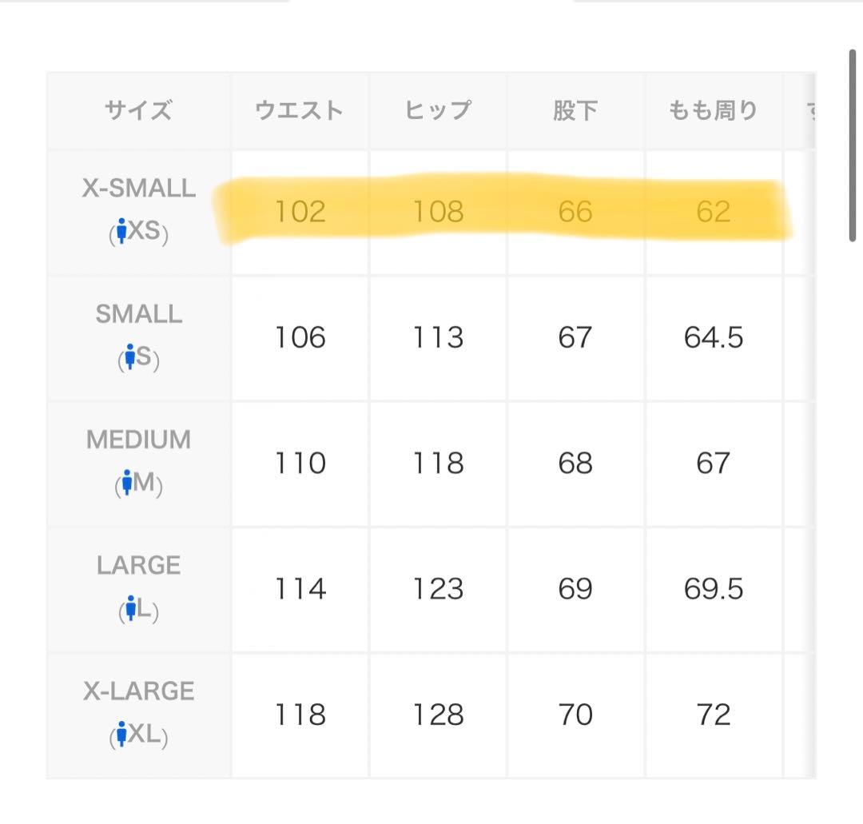The image size is (863, 824).
Task: Click the highlighted XS waist value 102
Action: [300, 212]
